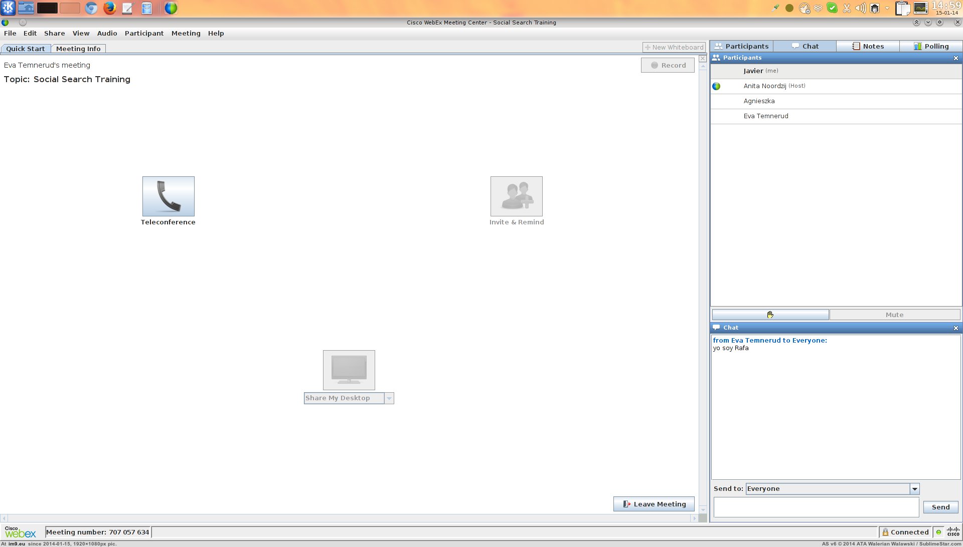Screen dimensions: 963x547
Task: Close the Chat panel section
Action: (955, 328)
